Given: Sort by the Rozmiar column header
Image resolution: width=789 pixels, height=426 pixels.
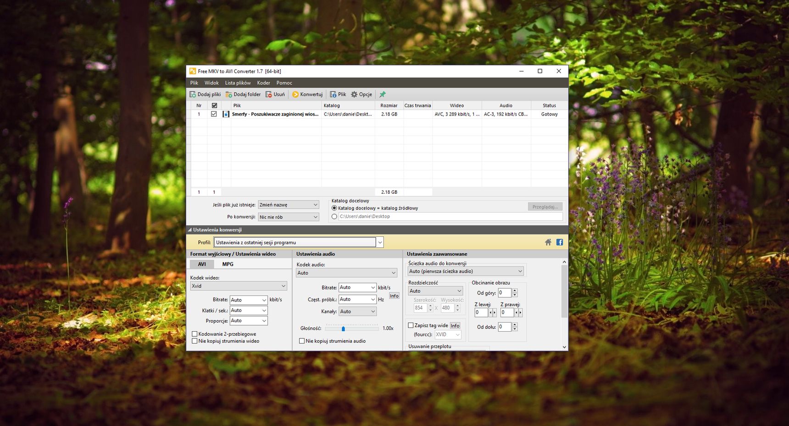Looking at the screenshot, I should click(x=389, y=105).
